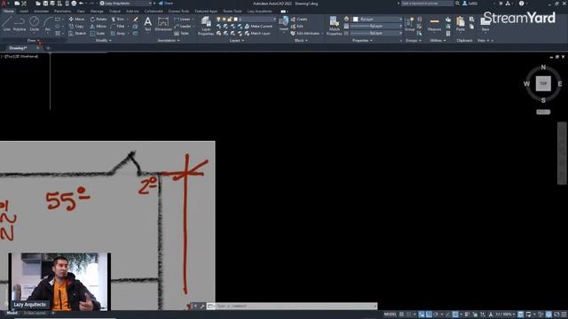Click the Fillet tool
Screen dimensions: 568x319
coord(118,26)
